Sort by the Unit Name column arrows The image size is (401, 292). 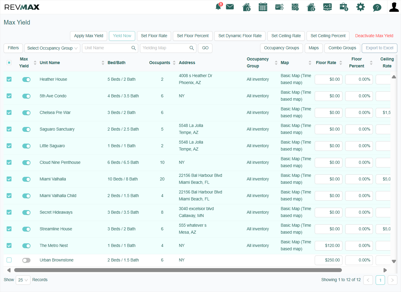(x=103, y=63)
